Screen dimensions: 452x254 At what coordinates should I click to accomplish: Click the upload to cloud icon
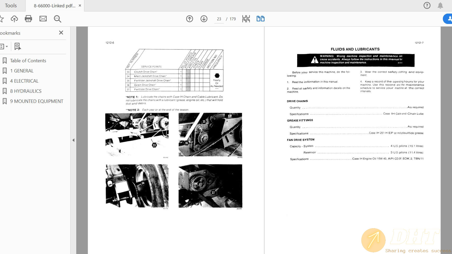click(14, 19)
